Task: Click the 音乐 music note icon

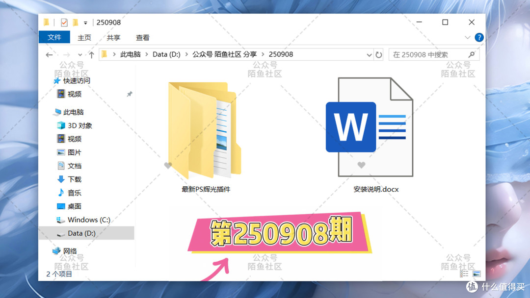Action: [x=61, y=192]
